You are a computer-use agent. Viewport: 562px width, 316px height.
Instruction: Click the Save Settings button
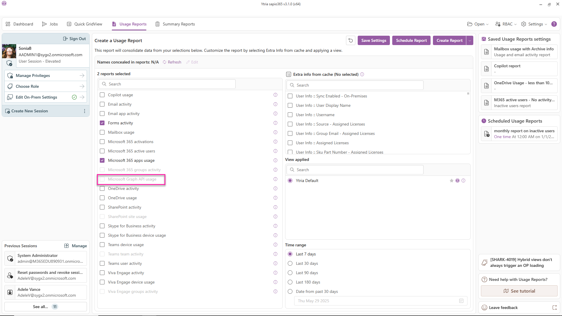point(374,40)
